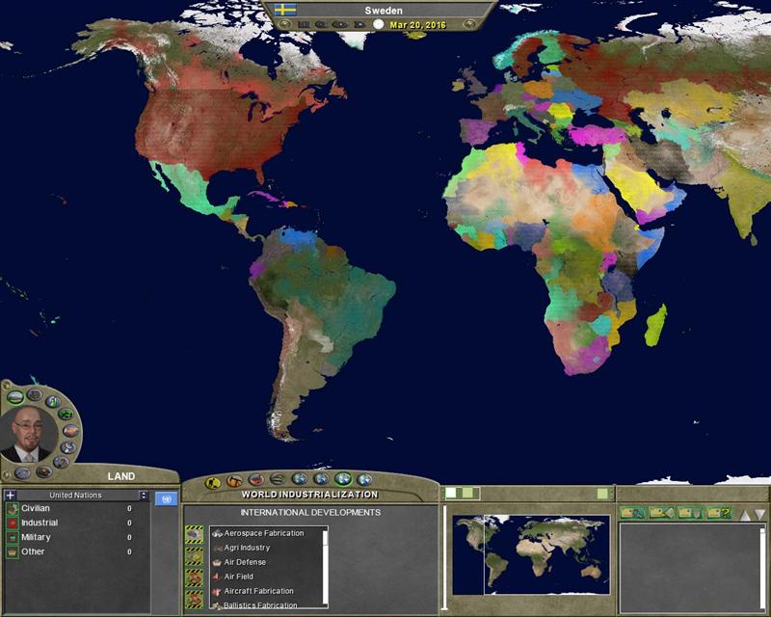Select the Industrial category icon
The image size is (771, 617).
tap(12, 523)
